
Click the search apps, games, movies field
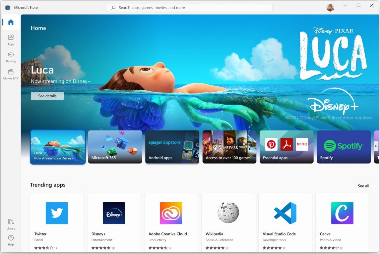click(x=189, y=8)
